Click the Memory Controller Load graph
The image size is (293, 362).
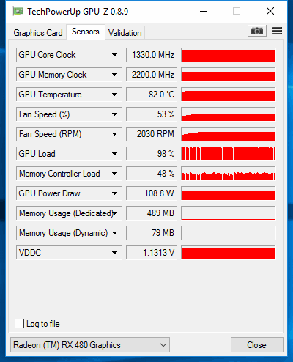[x=229, y=174]
